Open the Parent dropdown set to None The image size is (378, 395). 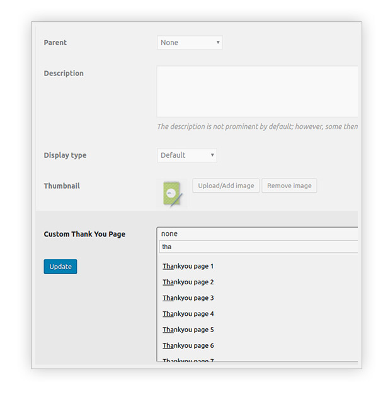pos(190,43)
